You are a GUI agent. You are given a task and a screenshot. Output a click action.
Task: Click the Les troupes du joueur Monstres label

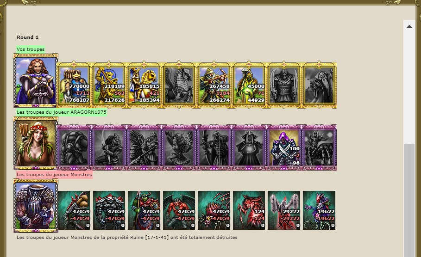(54, 174)
